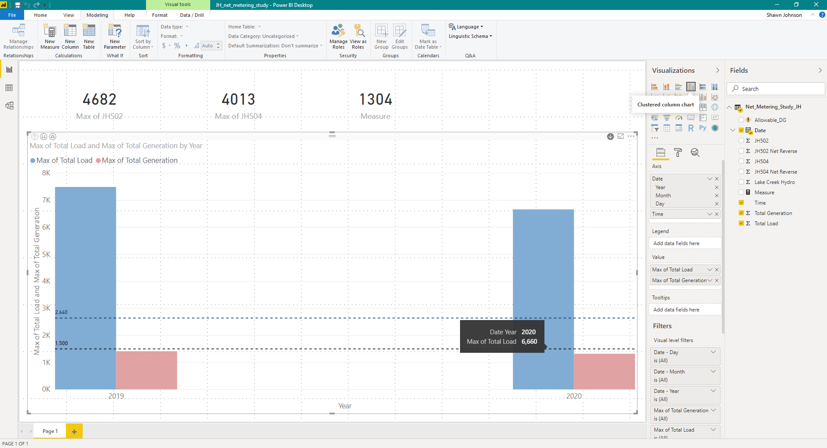Click the blue Total Load bar for 2019
The image size is (827, 448).
coord(85,288)
